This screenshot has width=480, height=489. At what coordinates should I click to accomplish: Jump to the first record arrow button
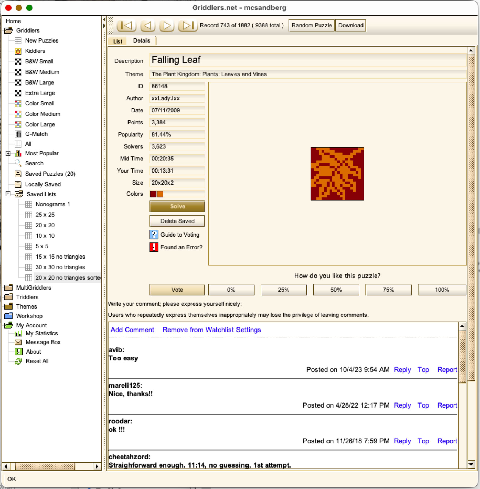coord(126,26)
